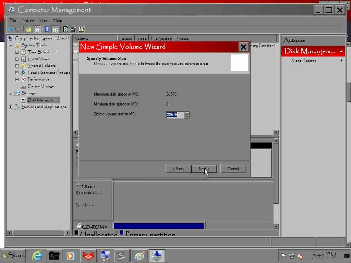Toggle the Show/Hide Action Pane icon
Screen dimensions: 351x263
tap(56, 29)
